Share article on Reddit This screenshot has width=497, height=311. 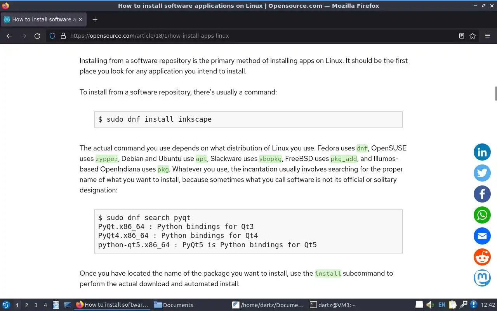[x=482, y=257]
